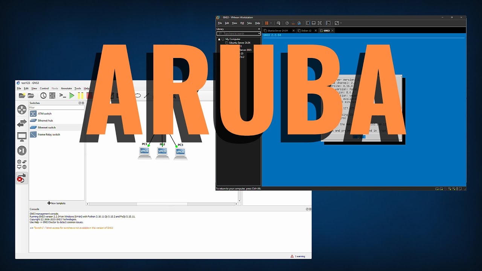
Task: Close the Switches dock panel
Action: 83,103
